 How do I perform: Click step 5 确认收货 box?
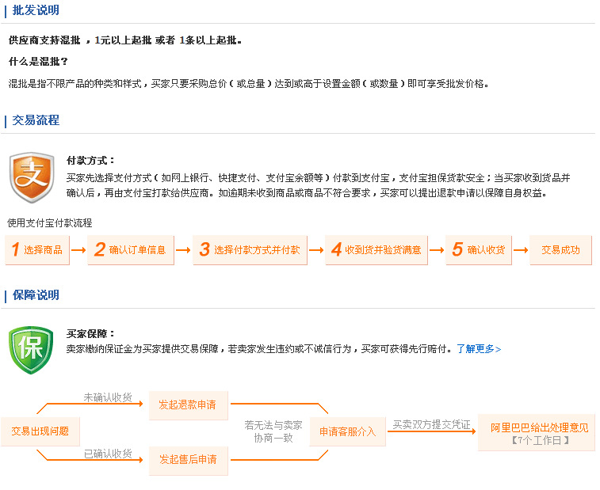478,250
